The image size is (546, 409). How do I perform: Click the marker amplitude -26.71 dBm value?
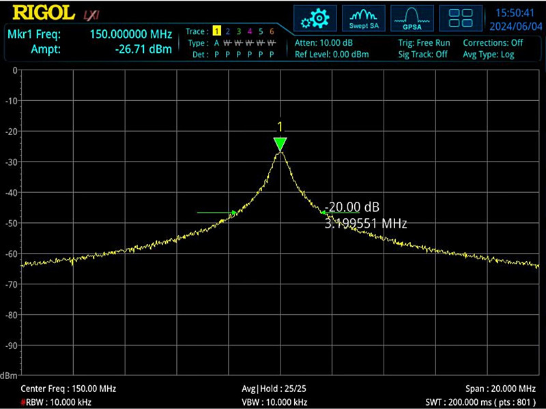coord(143,49)
